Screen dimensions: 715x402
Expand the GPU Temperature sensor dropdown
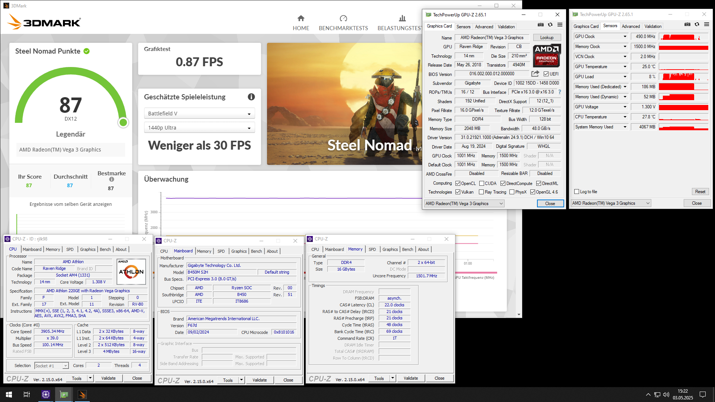[x=625, y=67]
